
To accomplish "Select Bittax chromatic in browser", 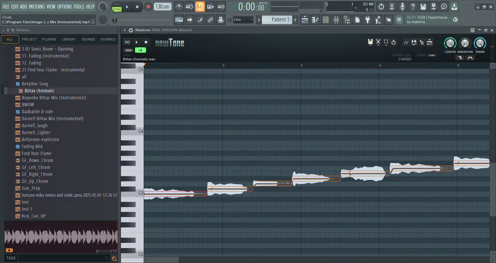I will (39, 91).
